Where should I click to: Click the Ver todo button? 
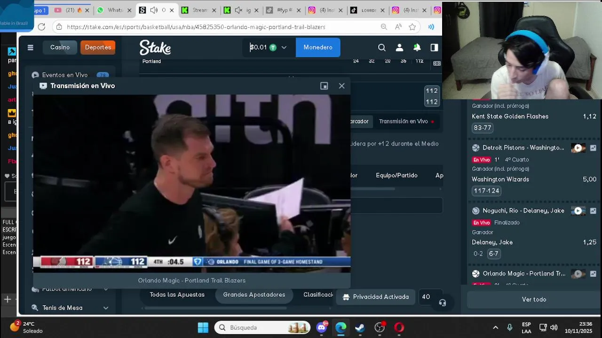[534, 300]
